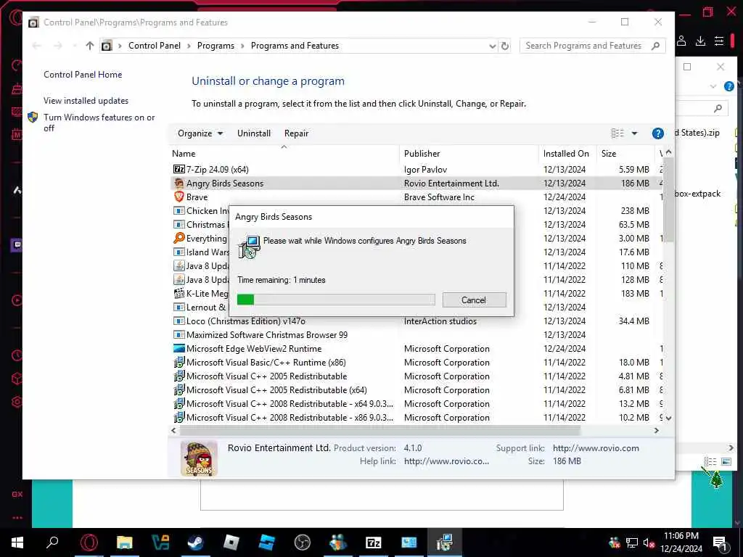Image resolution: width=743 pixels, height=557 pixels.
Task: Open the Organize dropdown menu
Action: [200, 133]
